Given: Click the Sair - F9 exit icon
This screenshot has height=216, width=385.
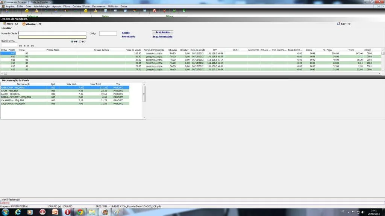Looking at the screenshot, I should coord(339,24).
